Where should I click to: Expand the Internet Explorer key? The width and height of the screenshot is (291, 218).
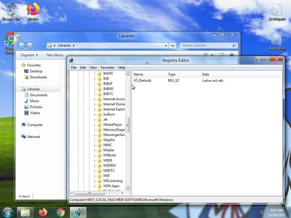[x=95, y=110]
